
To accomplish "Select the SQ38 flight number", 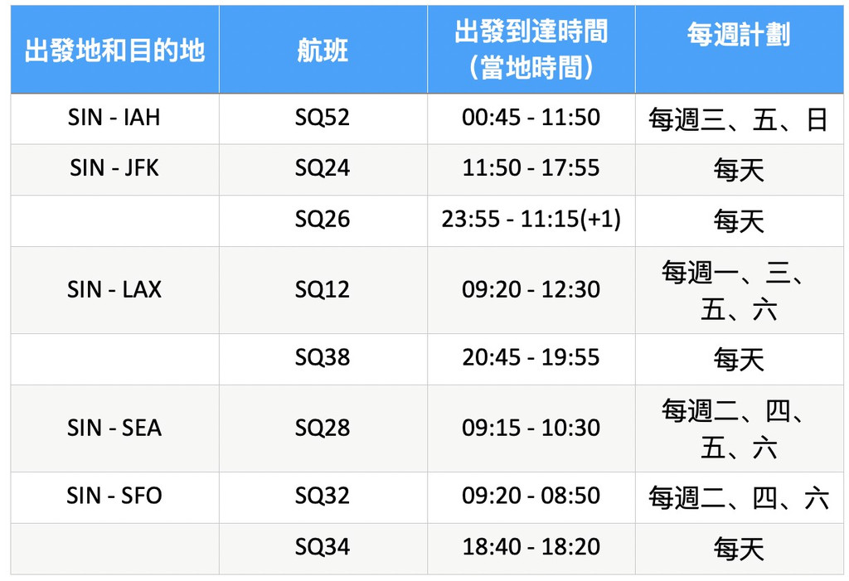I will click(x=323, y=357).
